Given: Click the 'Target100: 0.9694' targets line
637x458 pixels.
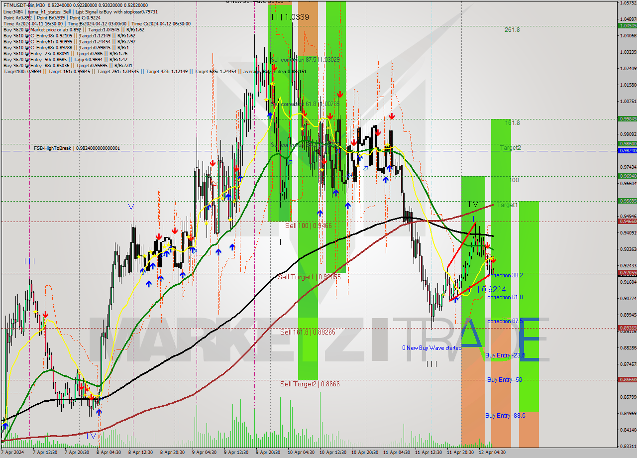Looking at the screenshot, I should [x=154, y=71].
